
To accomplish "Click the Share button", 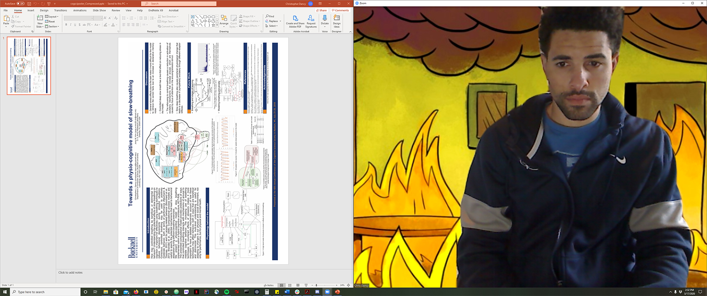I will tap(322, 10).
